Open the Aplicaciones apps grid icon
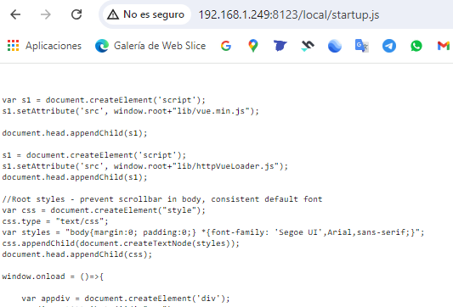The height and width of the screenshot is (307, 453). pyautogui.click(x=13, y=46)
